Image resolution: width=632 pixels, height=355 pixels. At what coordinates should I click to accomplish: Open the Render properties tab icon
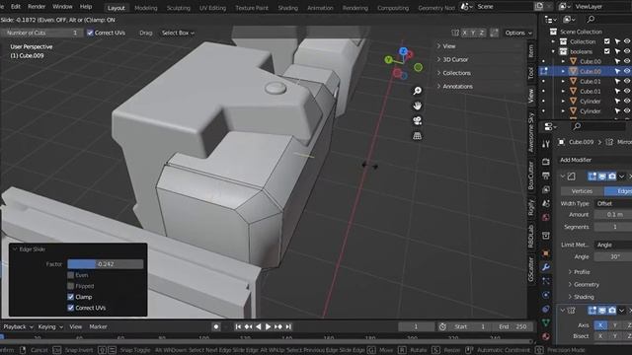[x=546, y=162]
